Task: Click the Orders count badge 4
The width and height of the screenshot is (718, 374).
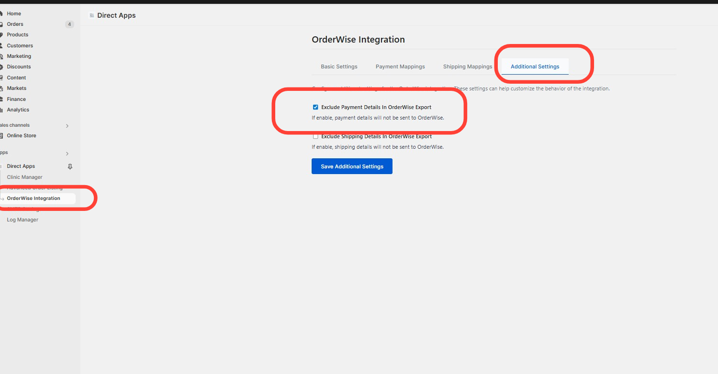Action: pyautogui.click(x=69, y=24)
